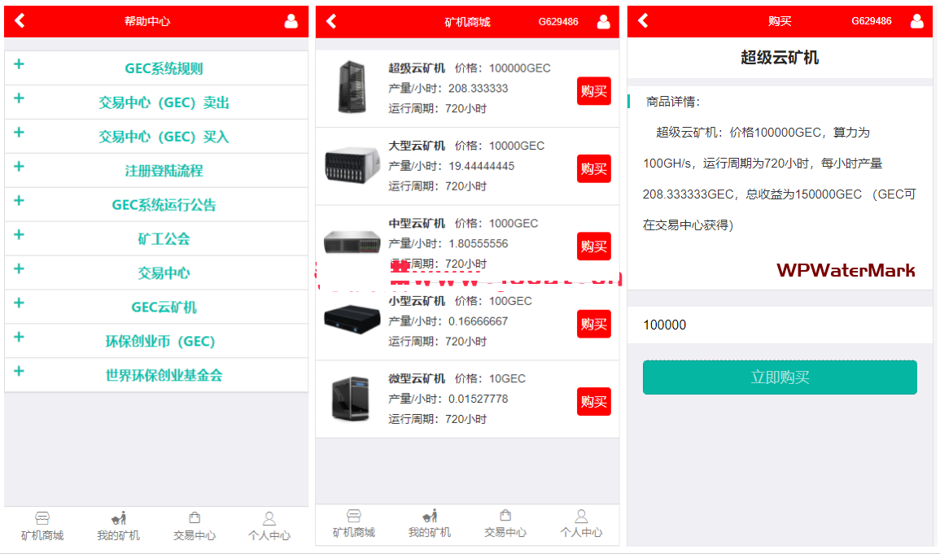Click 购买 button for 超级云矿机
Screen dimensions: 940x554
pos(593,91)
